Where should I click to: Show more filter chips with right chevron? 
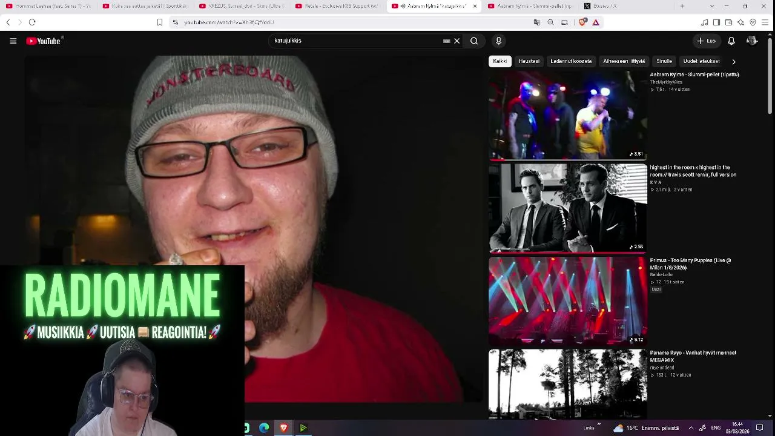(x=734, y=61)
